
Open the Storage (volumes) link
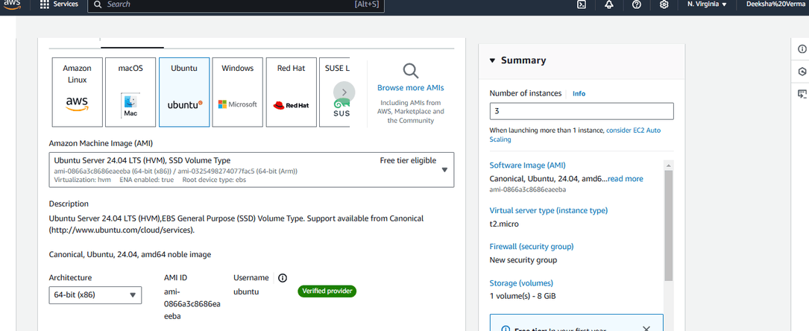point(521,283)
